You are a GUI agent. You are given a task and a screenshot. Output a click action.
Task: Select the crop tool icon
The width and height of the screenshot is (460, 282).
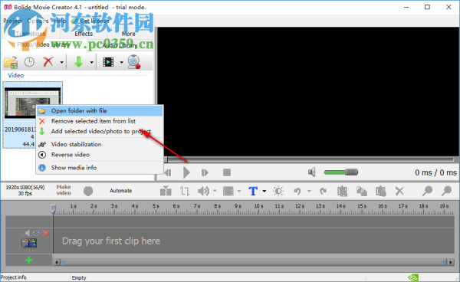pyautogui.click(x=185, y=191)
